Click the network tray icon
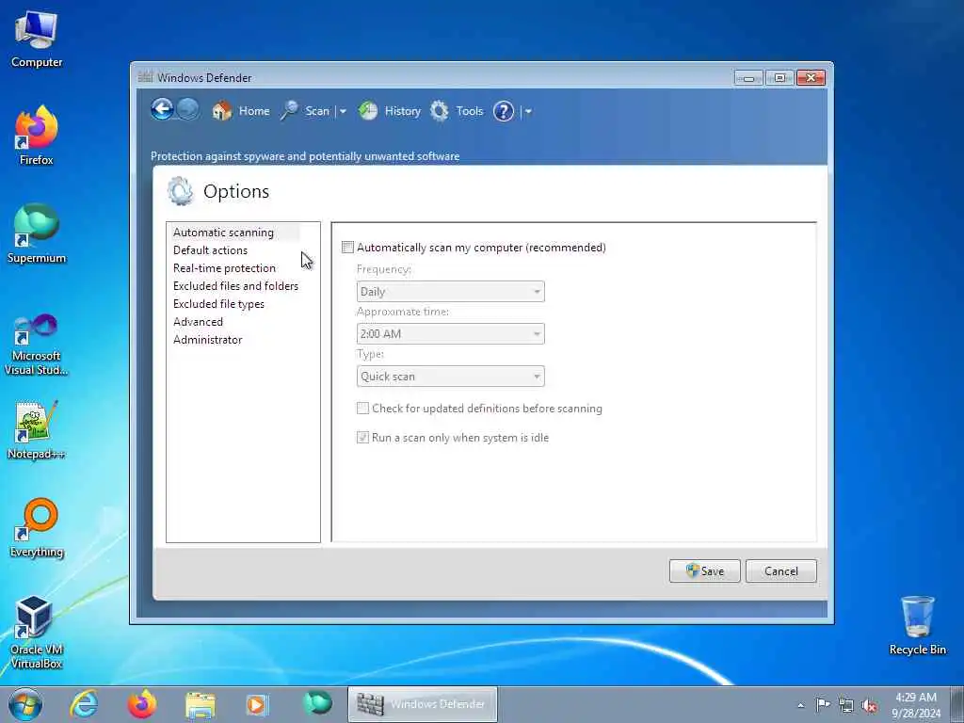This screenshot has height=723, width=964. (846, 705)
